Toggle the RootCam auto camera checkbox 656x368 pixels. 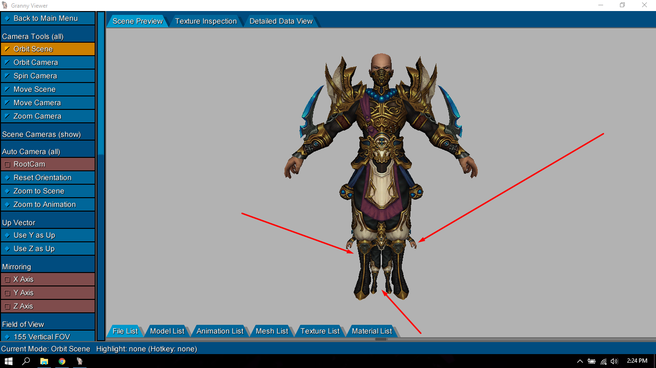(x=48, y=164)
